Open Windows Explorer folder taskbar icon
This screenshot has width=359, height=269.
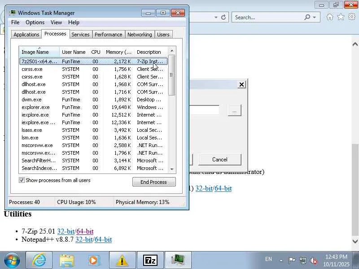coord(67,260)
